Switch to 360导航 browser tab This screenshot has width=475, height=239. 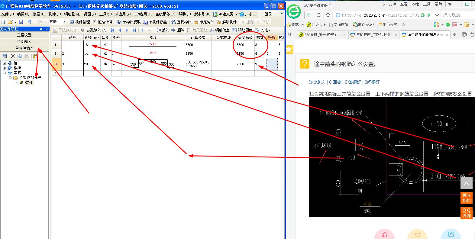322,35
